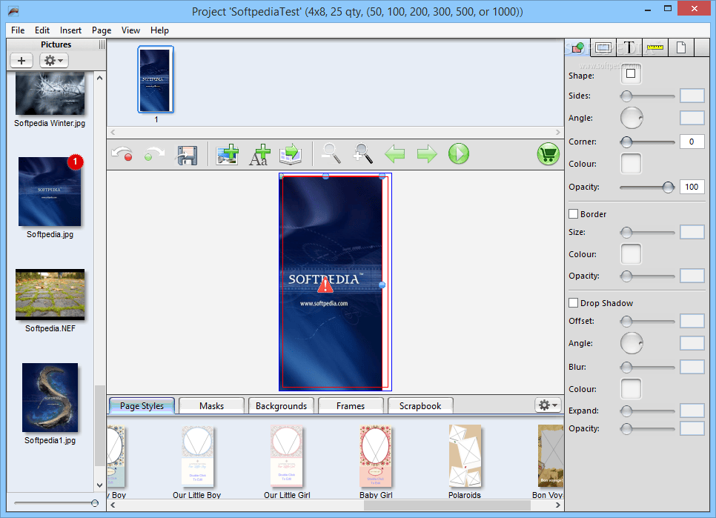
Task: Click the Redo arrow icon
Action: pyautogui.click(x=154, y=154)
